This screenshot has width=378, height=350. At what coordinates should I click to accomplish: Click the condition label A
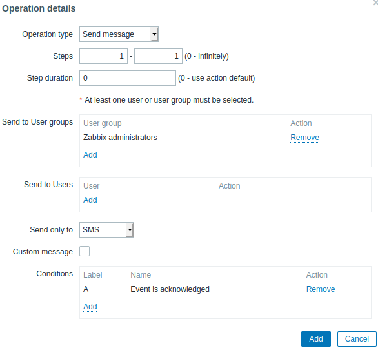click(x=86, y=289)
